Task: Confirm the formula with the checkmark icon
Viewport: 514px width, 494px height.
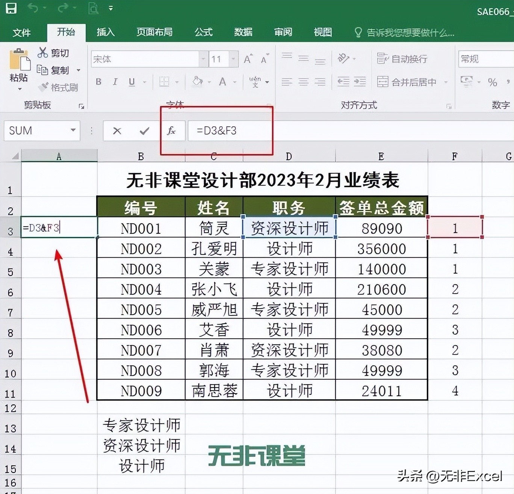Action: [144, 131]
